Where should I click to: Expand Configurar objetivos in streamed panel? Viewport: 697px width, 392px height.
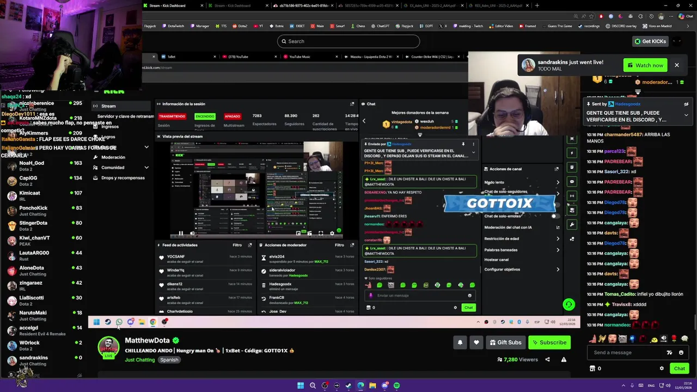pos(558,269)
